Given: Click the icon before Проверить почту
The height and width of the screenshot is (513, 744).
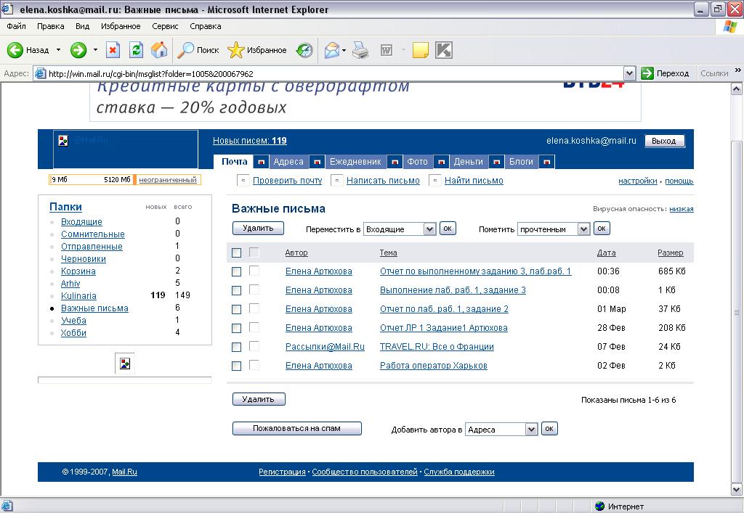Looking at the screenshot, I should point(243,181).
